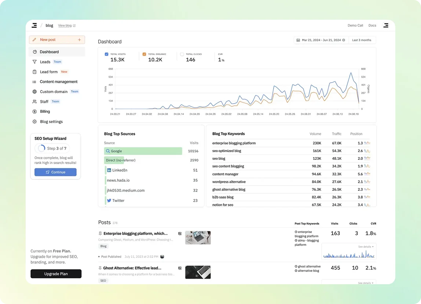
Task: Expand See details on the Ghost Alternative post
Action: coord(366,283)
